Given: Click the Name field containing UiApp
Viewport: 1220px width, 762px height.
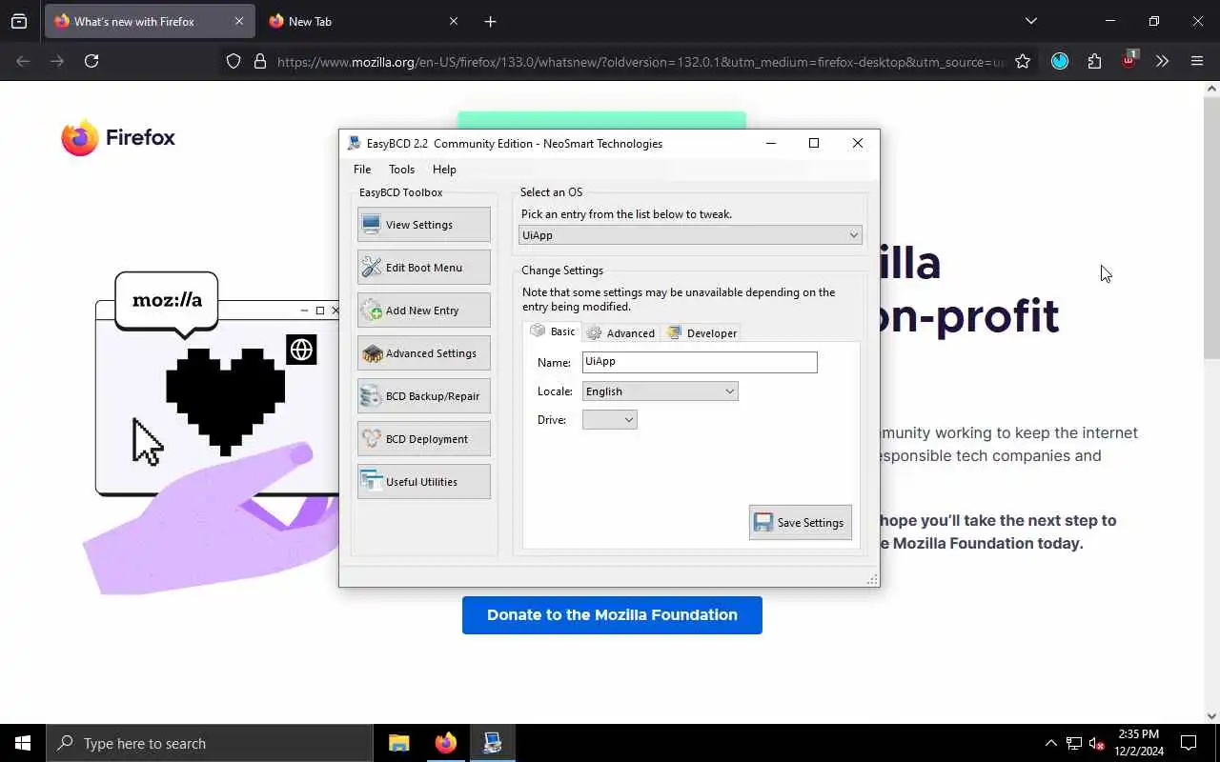Looking at the screenshot, I should (x=700, y=362).
